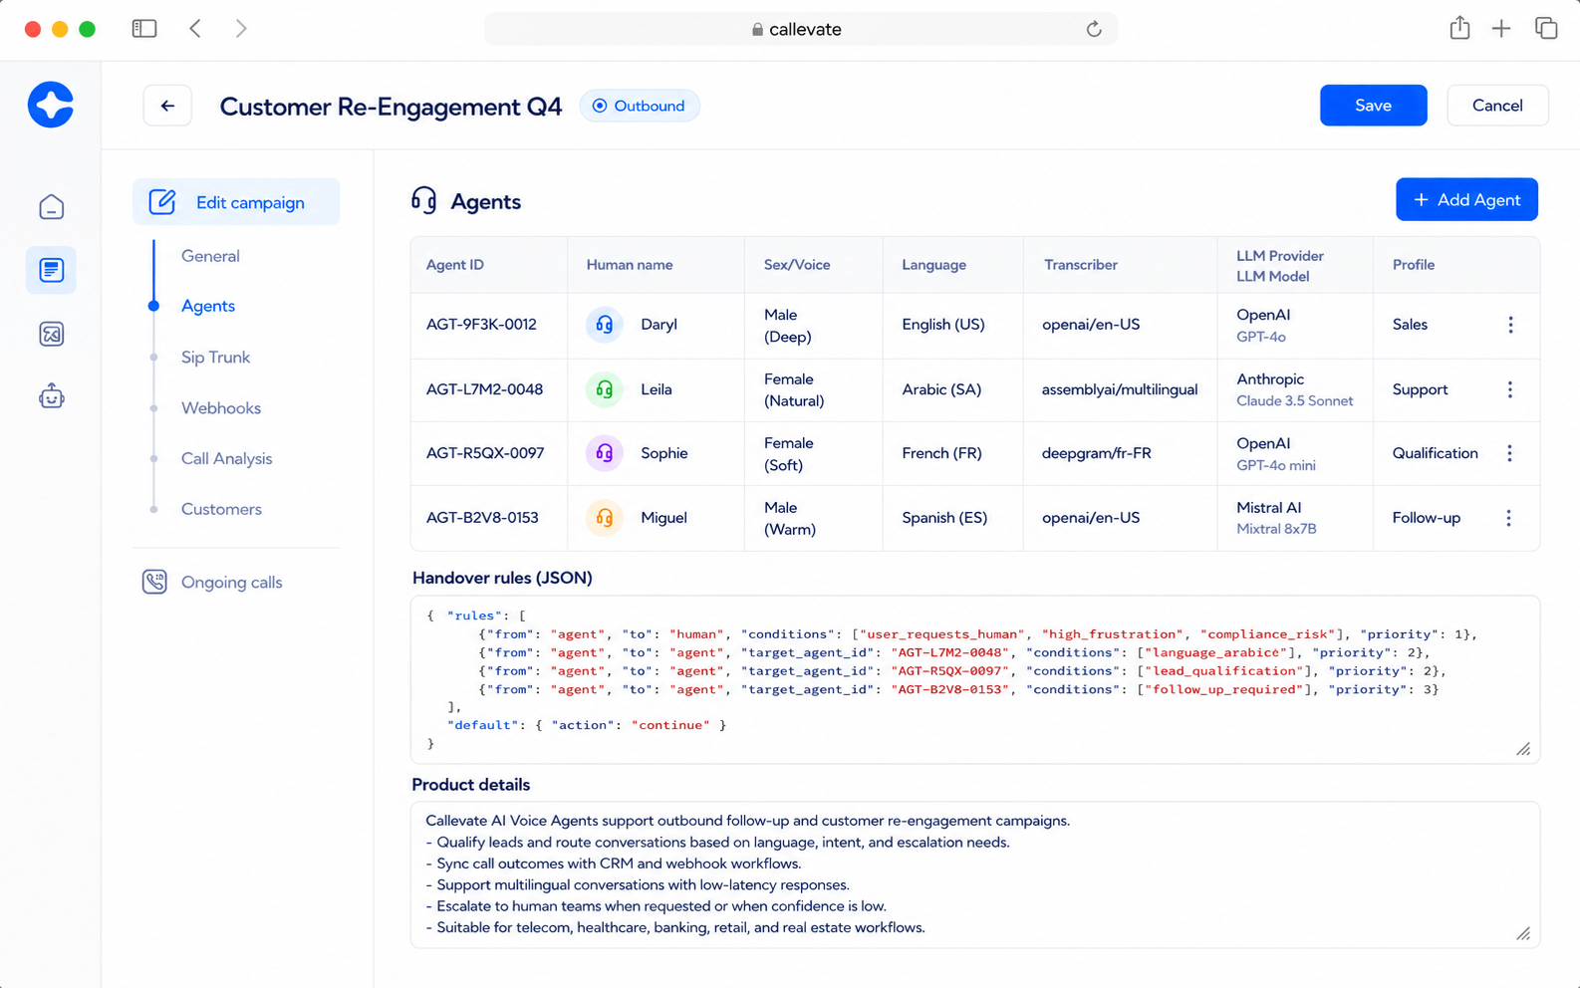
Task: Click the Customer Re-Engagement Q4 title
Action: 391,107
